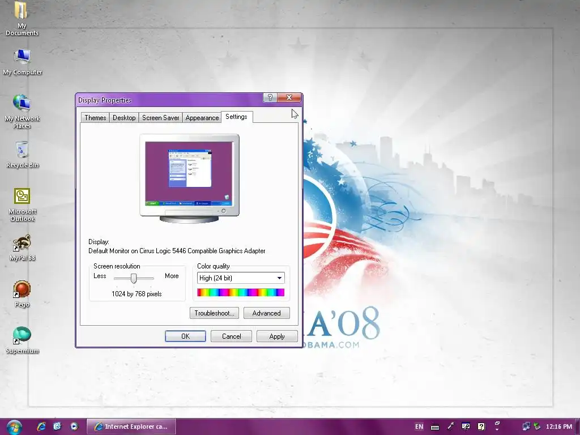Select the My Network Places icon
The width and height of the screenshot is (580, 435).
coord(22,111)
